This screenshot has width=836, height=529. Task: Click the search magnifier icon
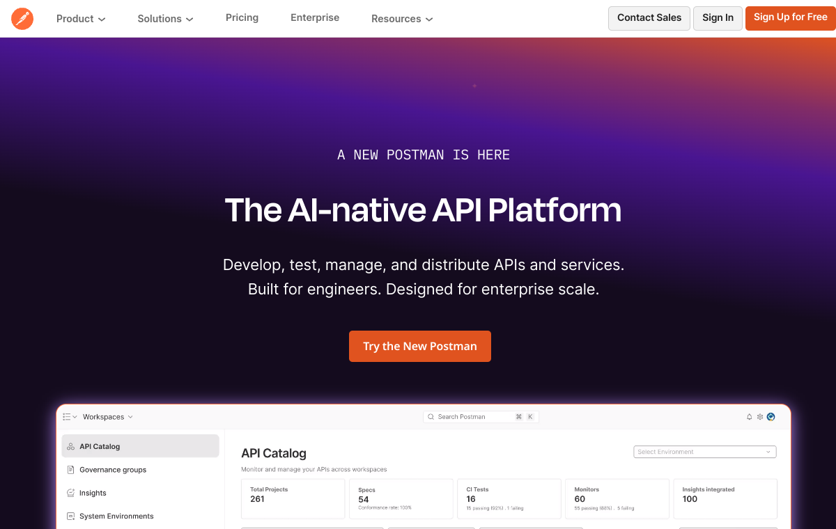pos(432,417)
